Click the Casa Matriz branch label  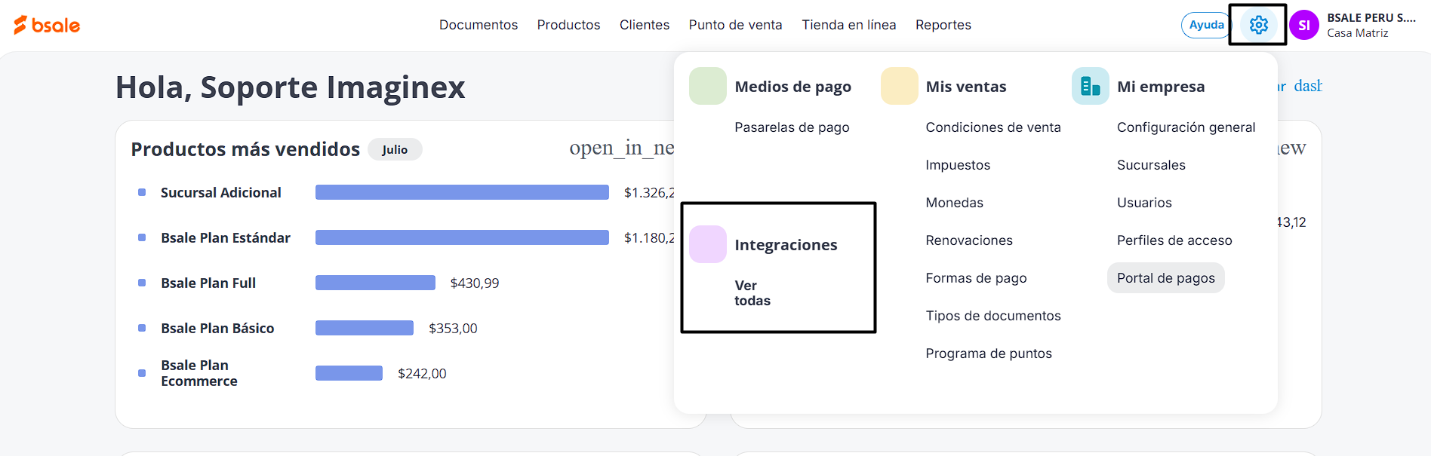tap(1357, 33)
